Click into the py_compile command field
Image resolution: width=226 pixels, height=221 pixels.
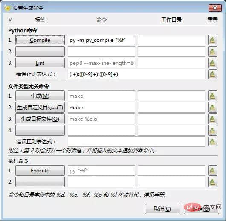(x=101, y=40)
